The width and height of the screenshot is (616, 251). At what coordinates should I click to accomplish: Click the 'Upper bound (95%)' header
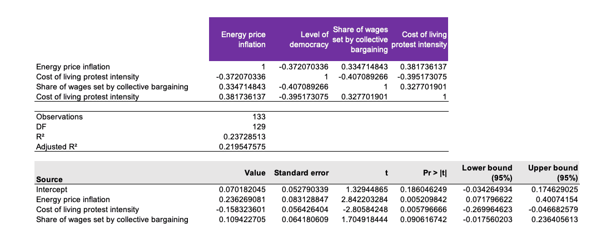tap(553, 173)
